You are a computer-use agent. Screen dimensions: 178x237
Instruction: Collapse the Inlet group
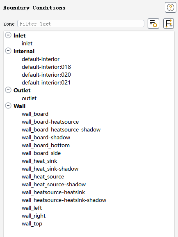8,35
